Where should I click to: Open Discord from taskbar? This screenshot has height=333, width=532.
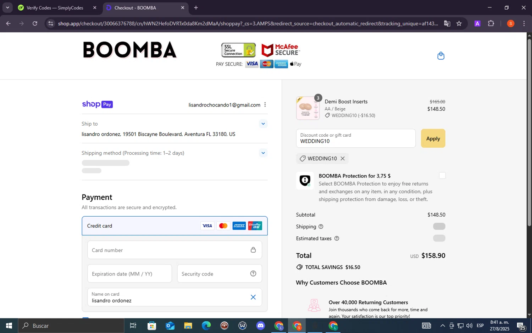261,326
